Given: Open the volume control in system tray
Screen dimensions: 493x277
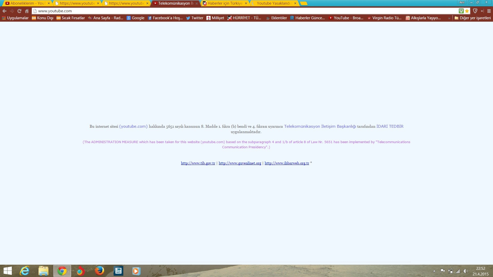Looking at the screenshot, I should 466,271.
